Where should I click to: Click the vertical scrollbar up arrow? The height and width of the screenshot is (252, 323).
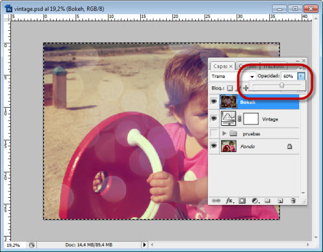coord(316,19)
